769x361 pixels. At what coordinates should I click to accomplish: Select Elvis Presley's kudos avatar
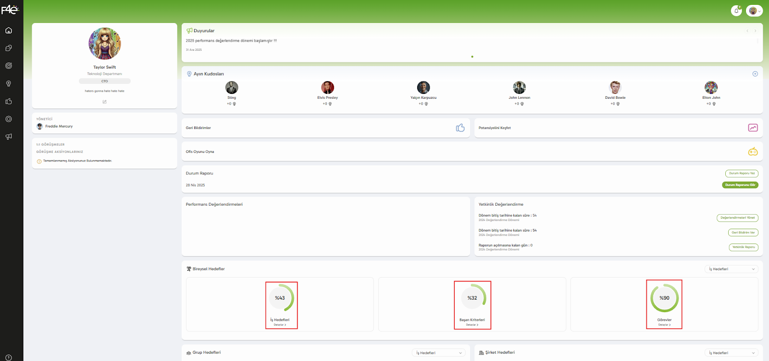[x=327, y=88]
